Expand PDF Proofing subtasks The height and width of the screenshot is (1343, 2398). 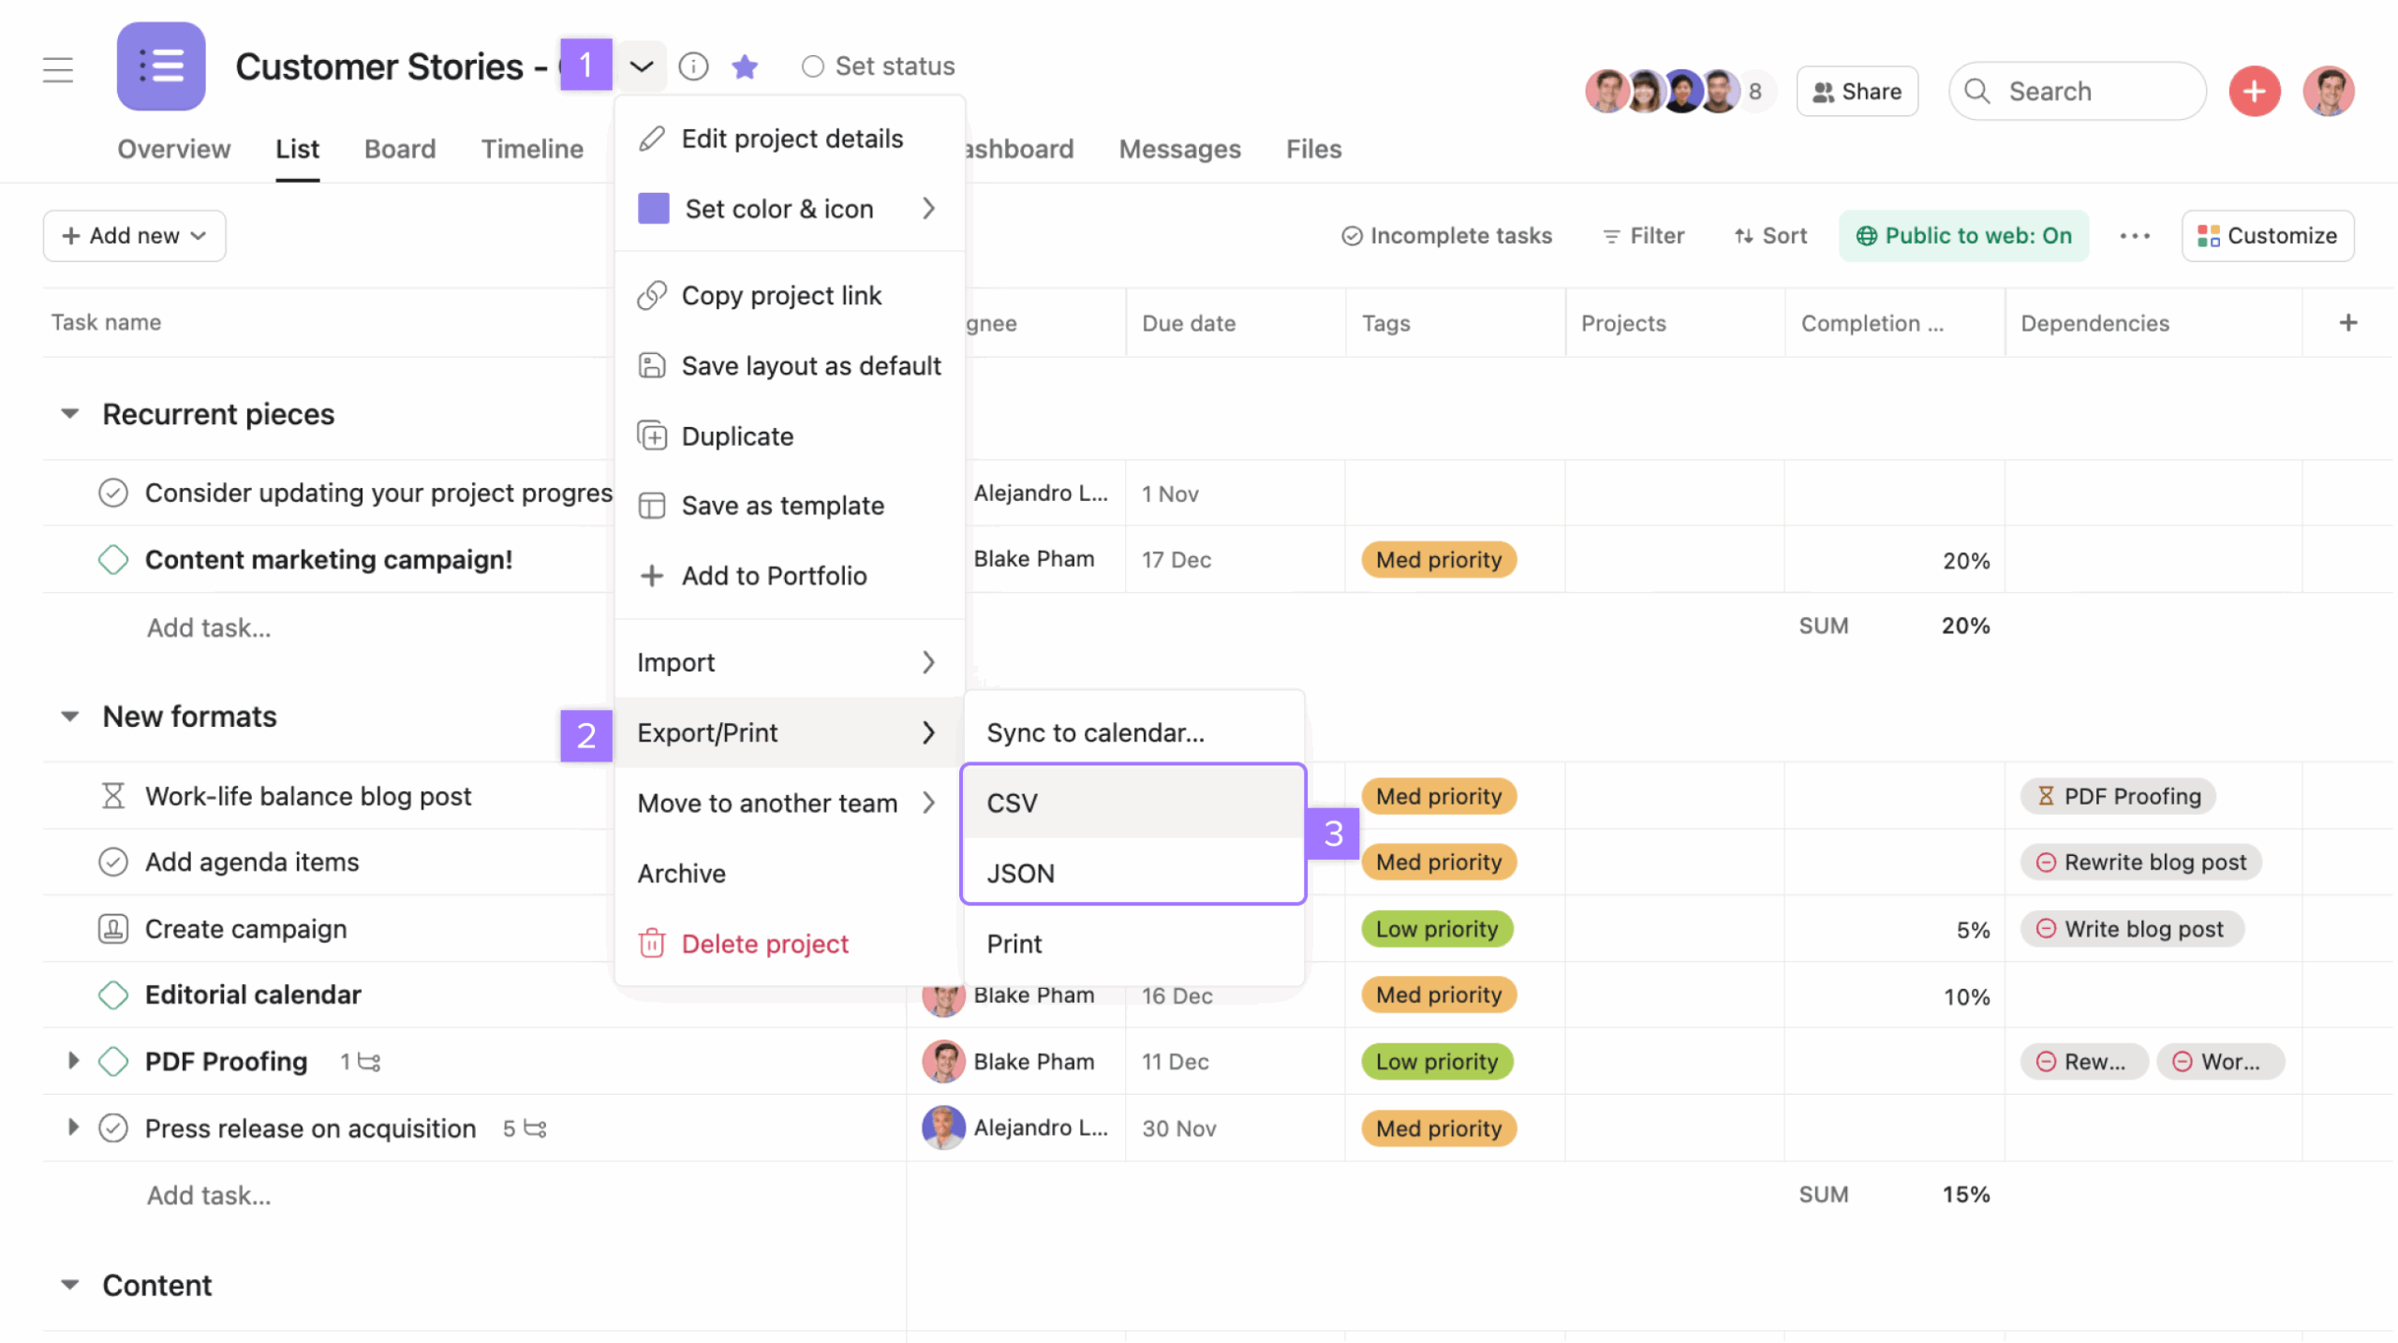(x=73, y=1060)
